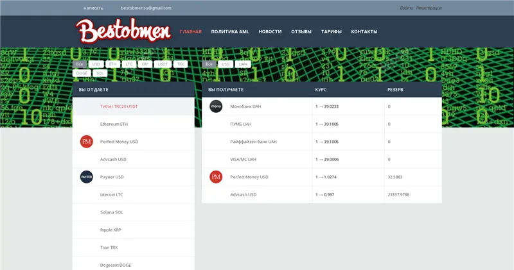Click the rate 1 → 0.997
This screenshot has height=270, width=514.
coord(324,195)
